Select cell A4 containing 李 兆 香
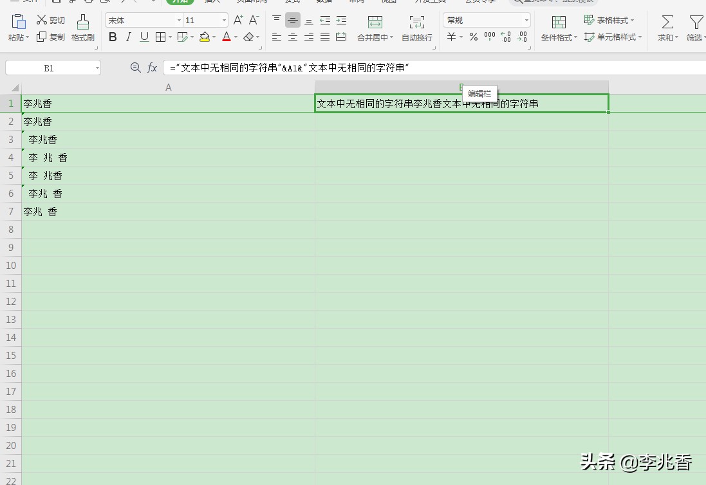706x485 pixels. (169, 158)
